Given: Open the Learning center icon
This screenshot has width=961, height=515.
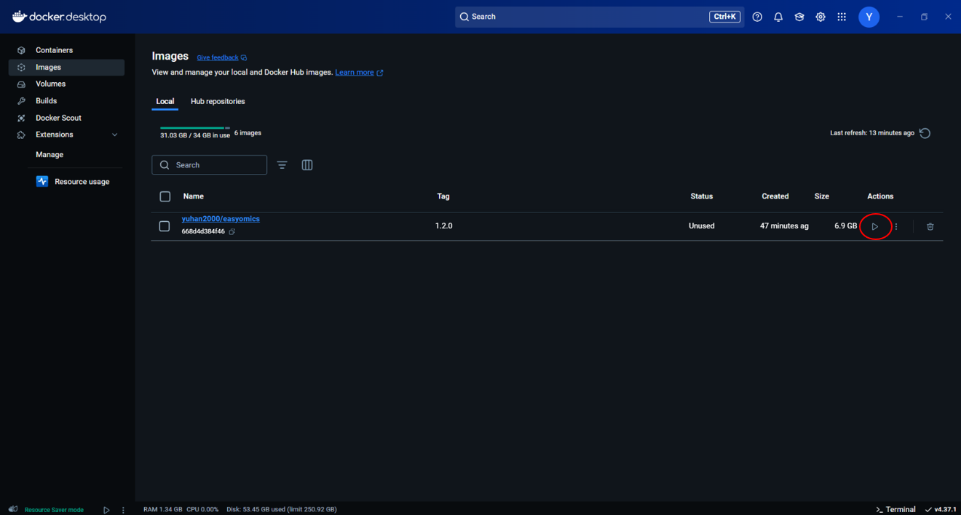Looking at the screenshot, I should (799, 17).
